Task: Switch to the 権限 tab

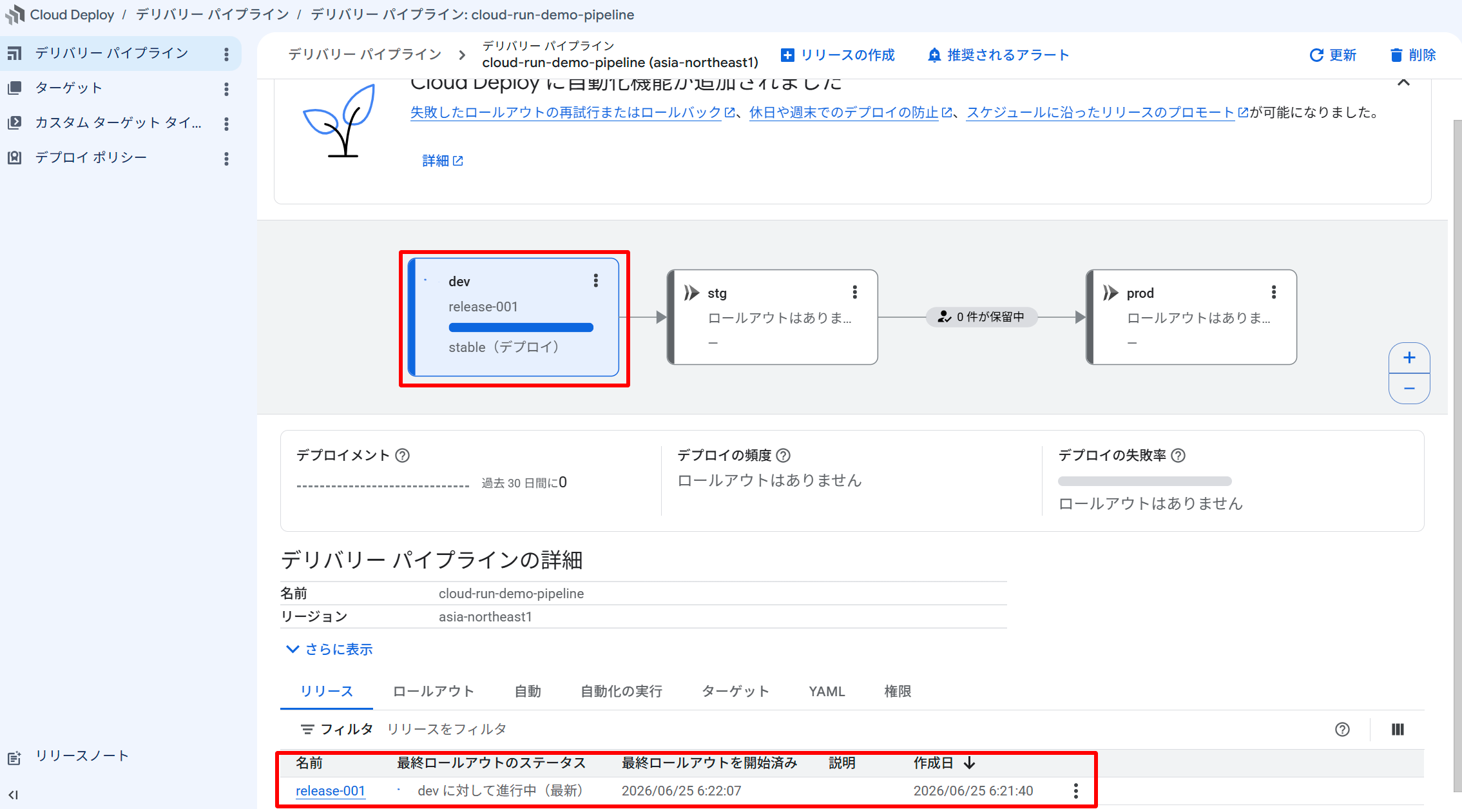Action: click(898, 691)
